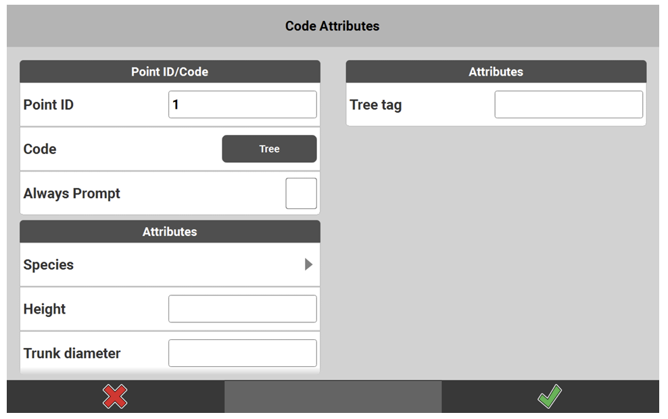This screenshot has width=668, height=419.
Task: Expand the Species arrow
Action: pyautogui.click(x=308, y=264)
